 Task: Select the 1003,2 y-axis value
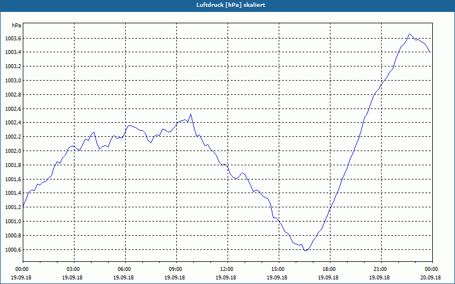(x=13, y=66)
